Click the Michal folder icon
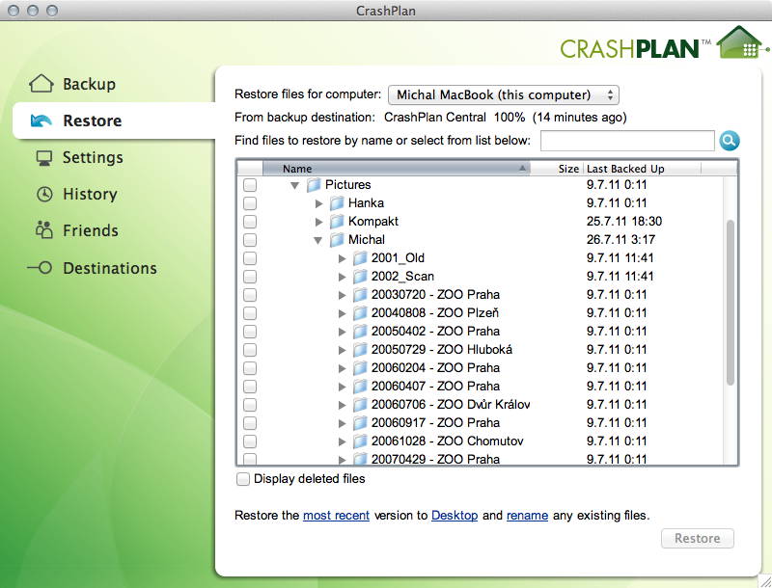This screenshot has width=772, height=588. 337,240
